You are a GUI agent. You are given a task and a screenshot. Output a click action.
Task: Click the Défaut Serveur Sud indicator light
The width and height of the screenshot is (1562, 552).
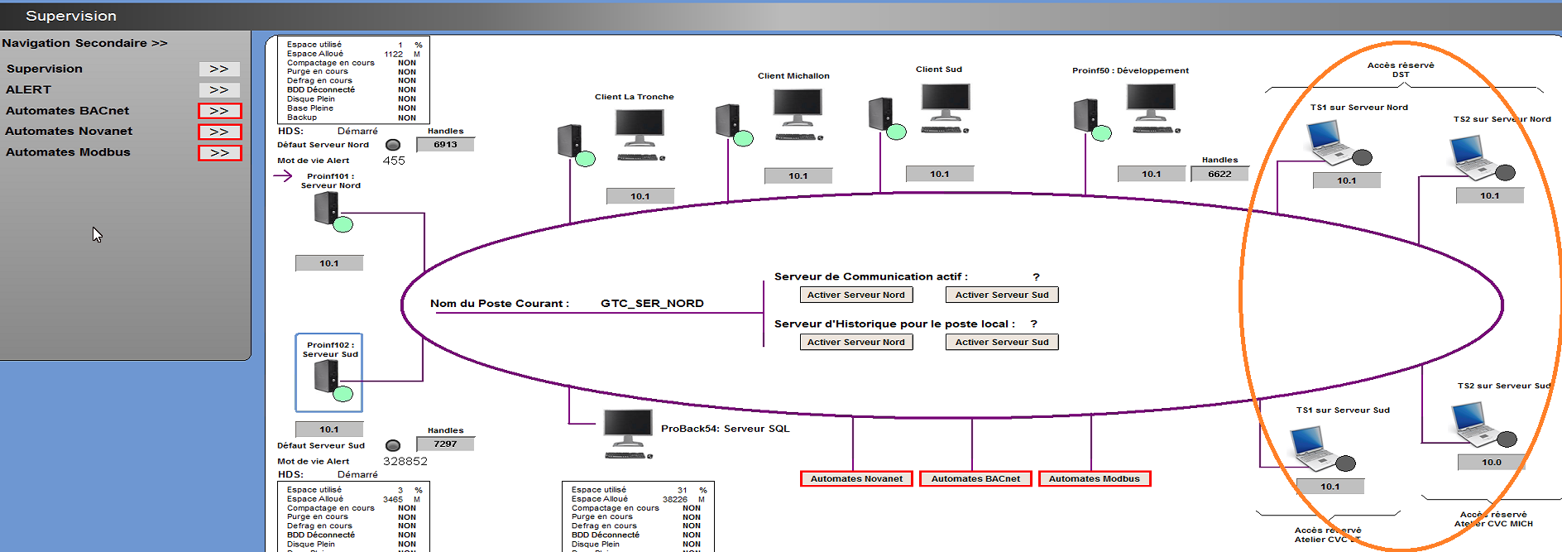pyautogui.click(x=393, y=445)
